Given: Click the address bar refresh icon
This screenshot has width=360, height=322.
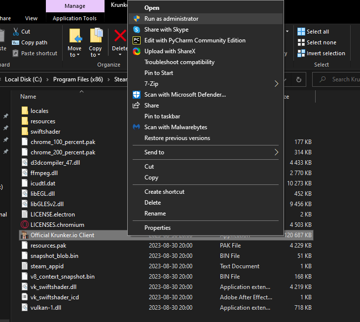Looking at the screenshot, I should pyautogui.click(x=299, y=79).
